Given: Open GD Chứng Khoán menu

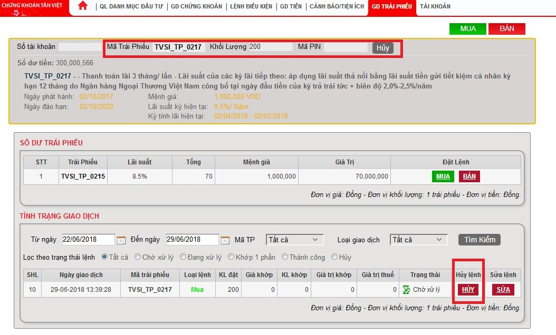Looking at the screenshot, I should pyautogui.click(x=196, y=6).
